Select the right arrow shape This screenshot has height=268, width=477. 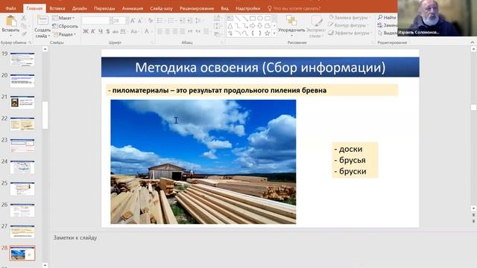pyautogui.click(x=253, y=26)
